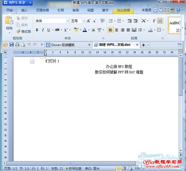Screen dimensions: 186x171
Task: Click the superscript X² icon
Action: (66, 30)
